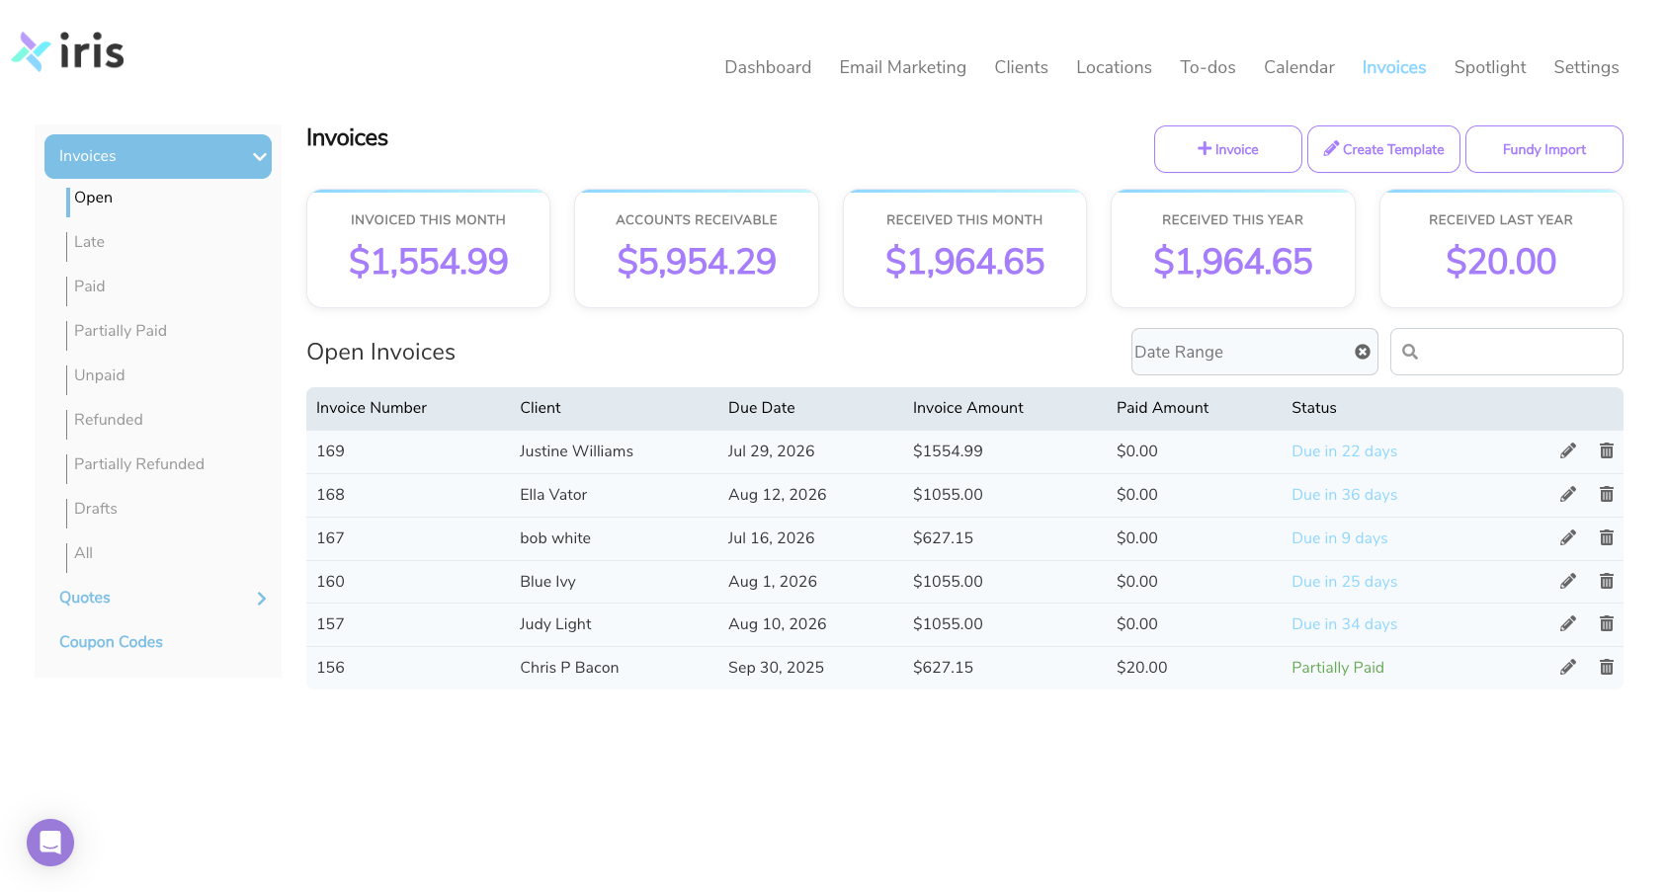Show Unpaid invoices
This screenshot has height=892, width=1667.
coord(99,375)
